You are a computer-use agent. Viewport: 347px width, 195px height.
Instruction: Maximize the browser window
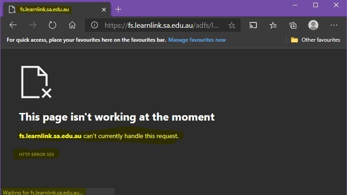316,5
